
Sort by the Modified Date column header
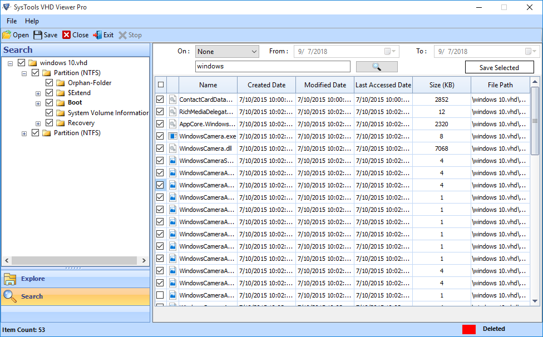point(325,85)
